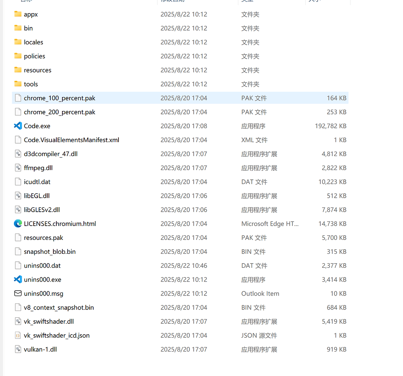
Task: Click the policies folder icon
Action: pos(18,56)
